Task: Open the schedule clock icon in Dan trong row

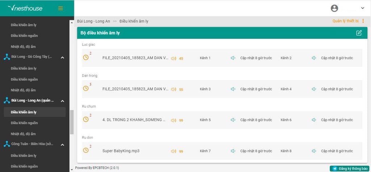Action: (86, 89)
